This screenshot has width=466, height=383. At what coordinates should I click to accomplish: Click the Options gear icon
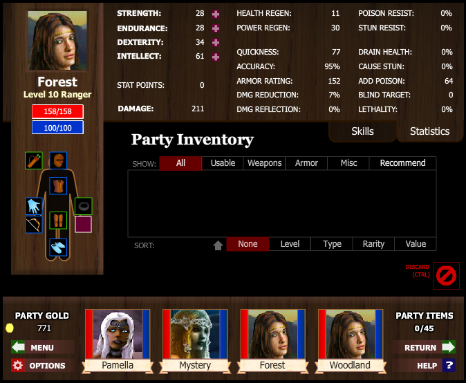(x=18, y=365)
